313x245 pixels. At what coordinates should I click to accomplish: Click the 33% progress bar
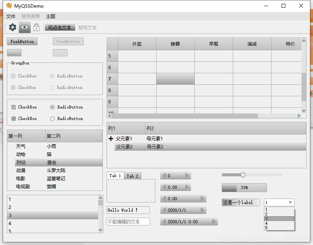[x=244, y=187]
